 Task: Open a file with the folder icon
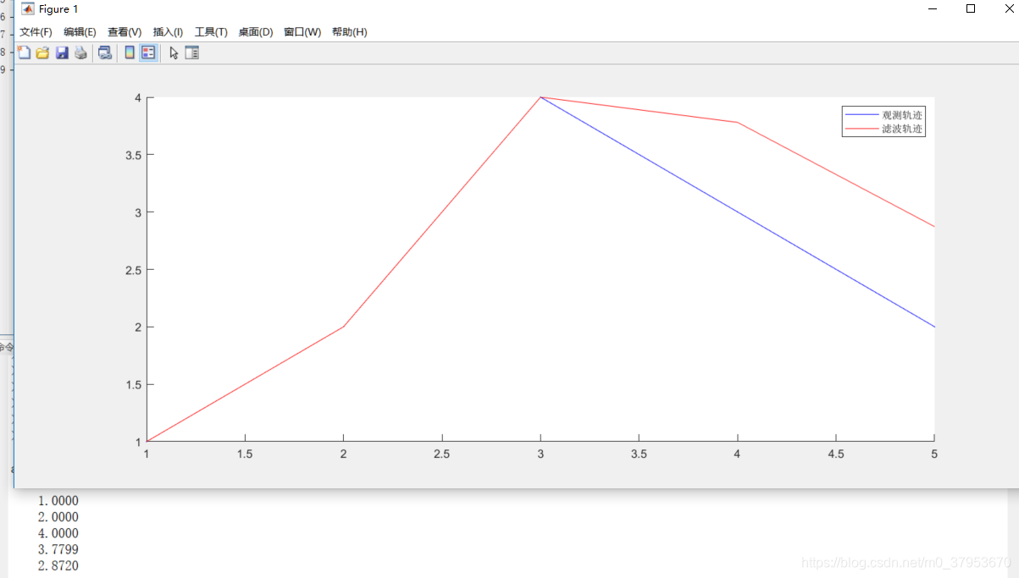tap(42, 52)
